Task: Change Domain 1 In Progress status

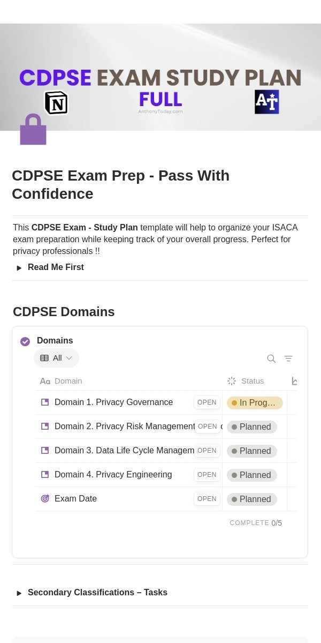Action: [x=255, y=403]
